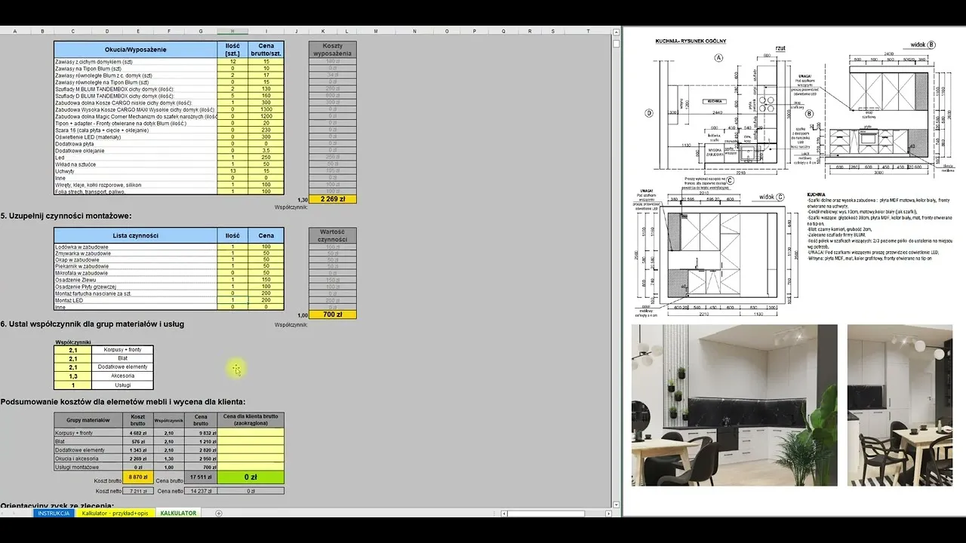Click the 700 zł assembly total cell
Image resolution: width=966 pixels, height=543 pixels.
(333, 314)
